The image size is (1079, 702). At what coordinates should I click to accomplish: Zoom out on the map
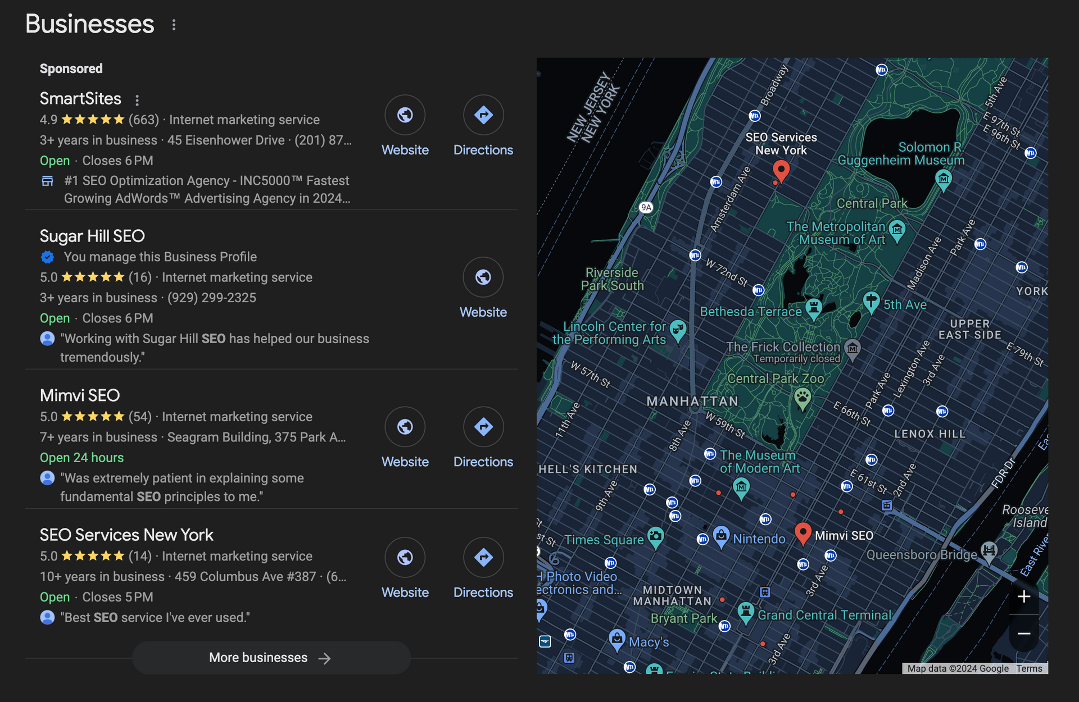click(1023, 633)
